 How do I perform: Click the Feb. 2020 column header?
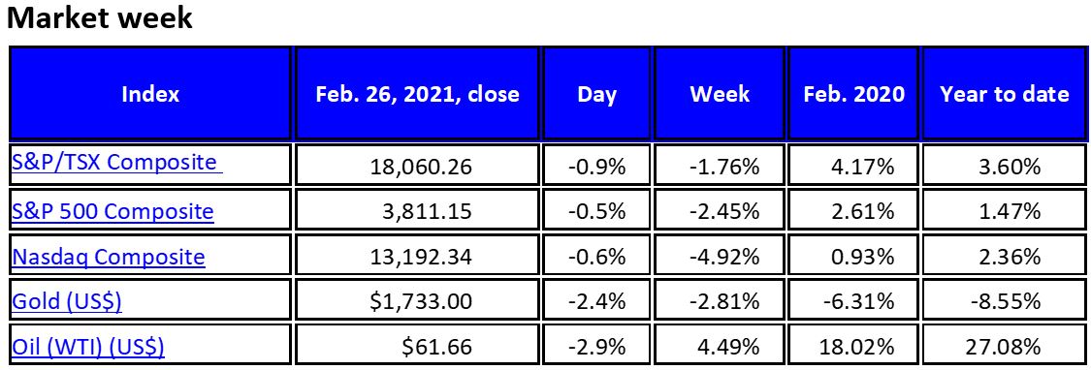click(x=854, y=93)
